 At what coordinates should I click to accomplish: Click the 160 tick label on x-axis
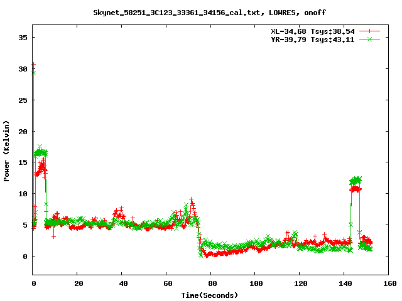389,283
